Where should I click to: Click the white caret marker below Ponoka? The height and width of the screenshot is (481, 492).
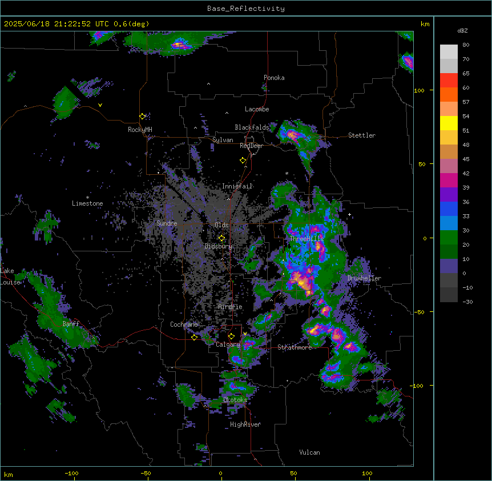[x=209, y=84]
